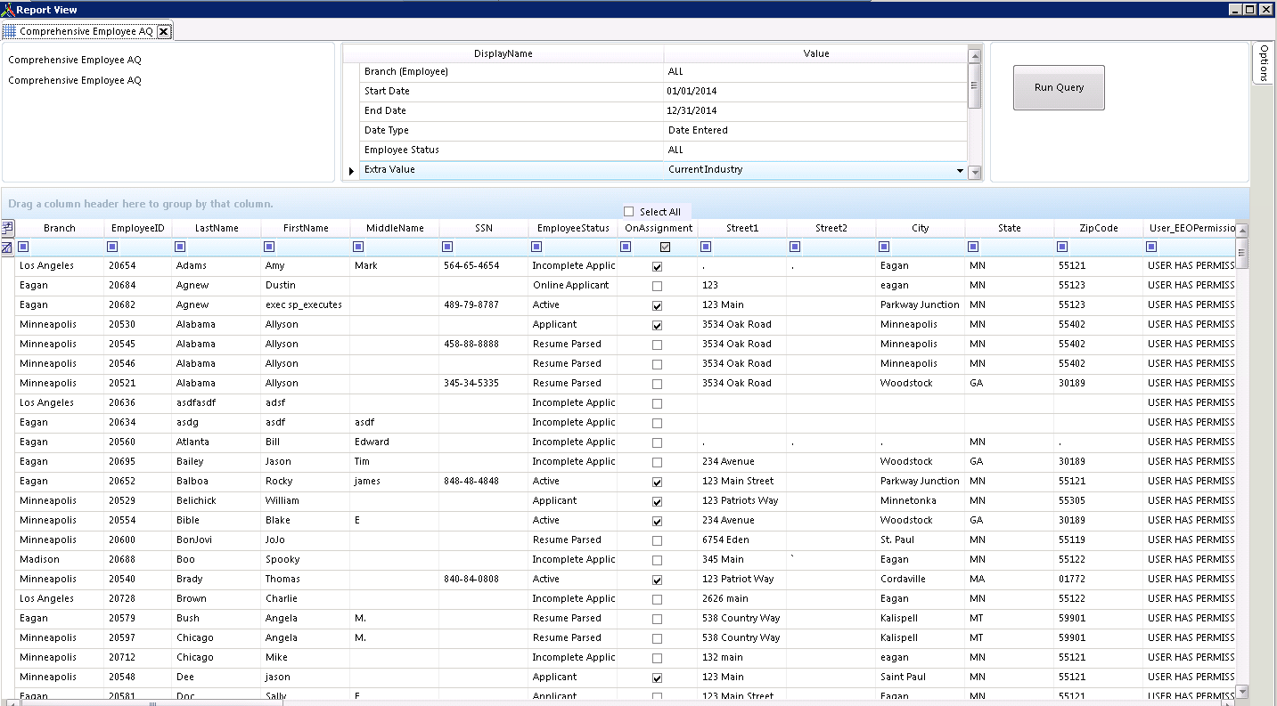The image size is (1277, 706).
Task: Open the User_EEOPermission column filter operator icon
Action: 1151,247
